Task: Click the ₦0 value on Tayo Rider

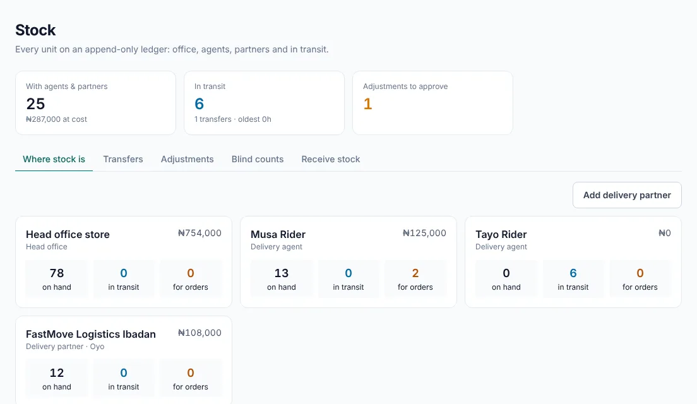Action: tap(665, 233)
